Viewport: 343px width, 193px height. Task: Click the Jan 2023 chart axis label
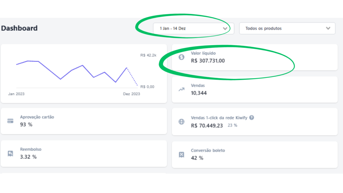pyautogui.click(x=16, y=94)
